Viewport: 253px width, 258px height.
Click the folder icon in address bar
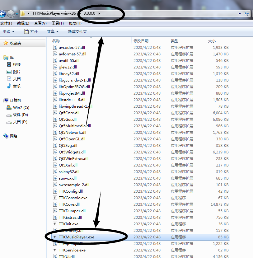tap(22, 13)
